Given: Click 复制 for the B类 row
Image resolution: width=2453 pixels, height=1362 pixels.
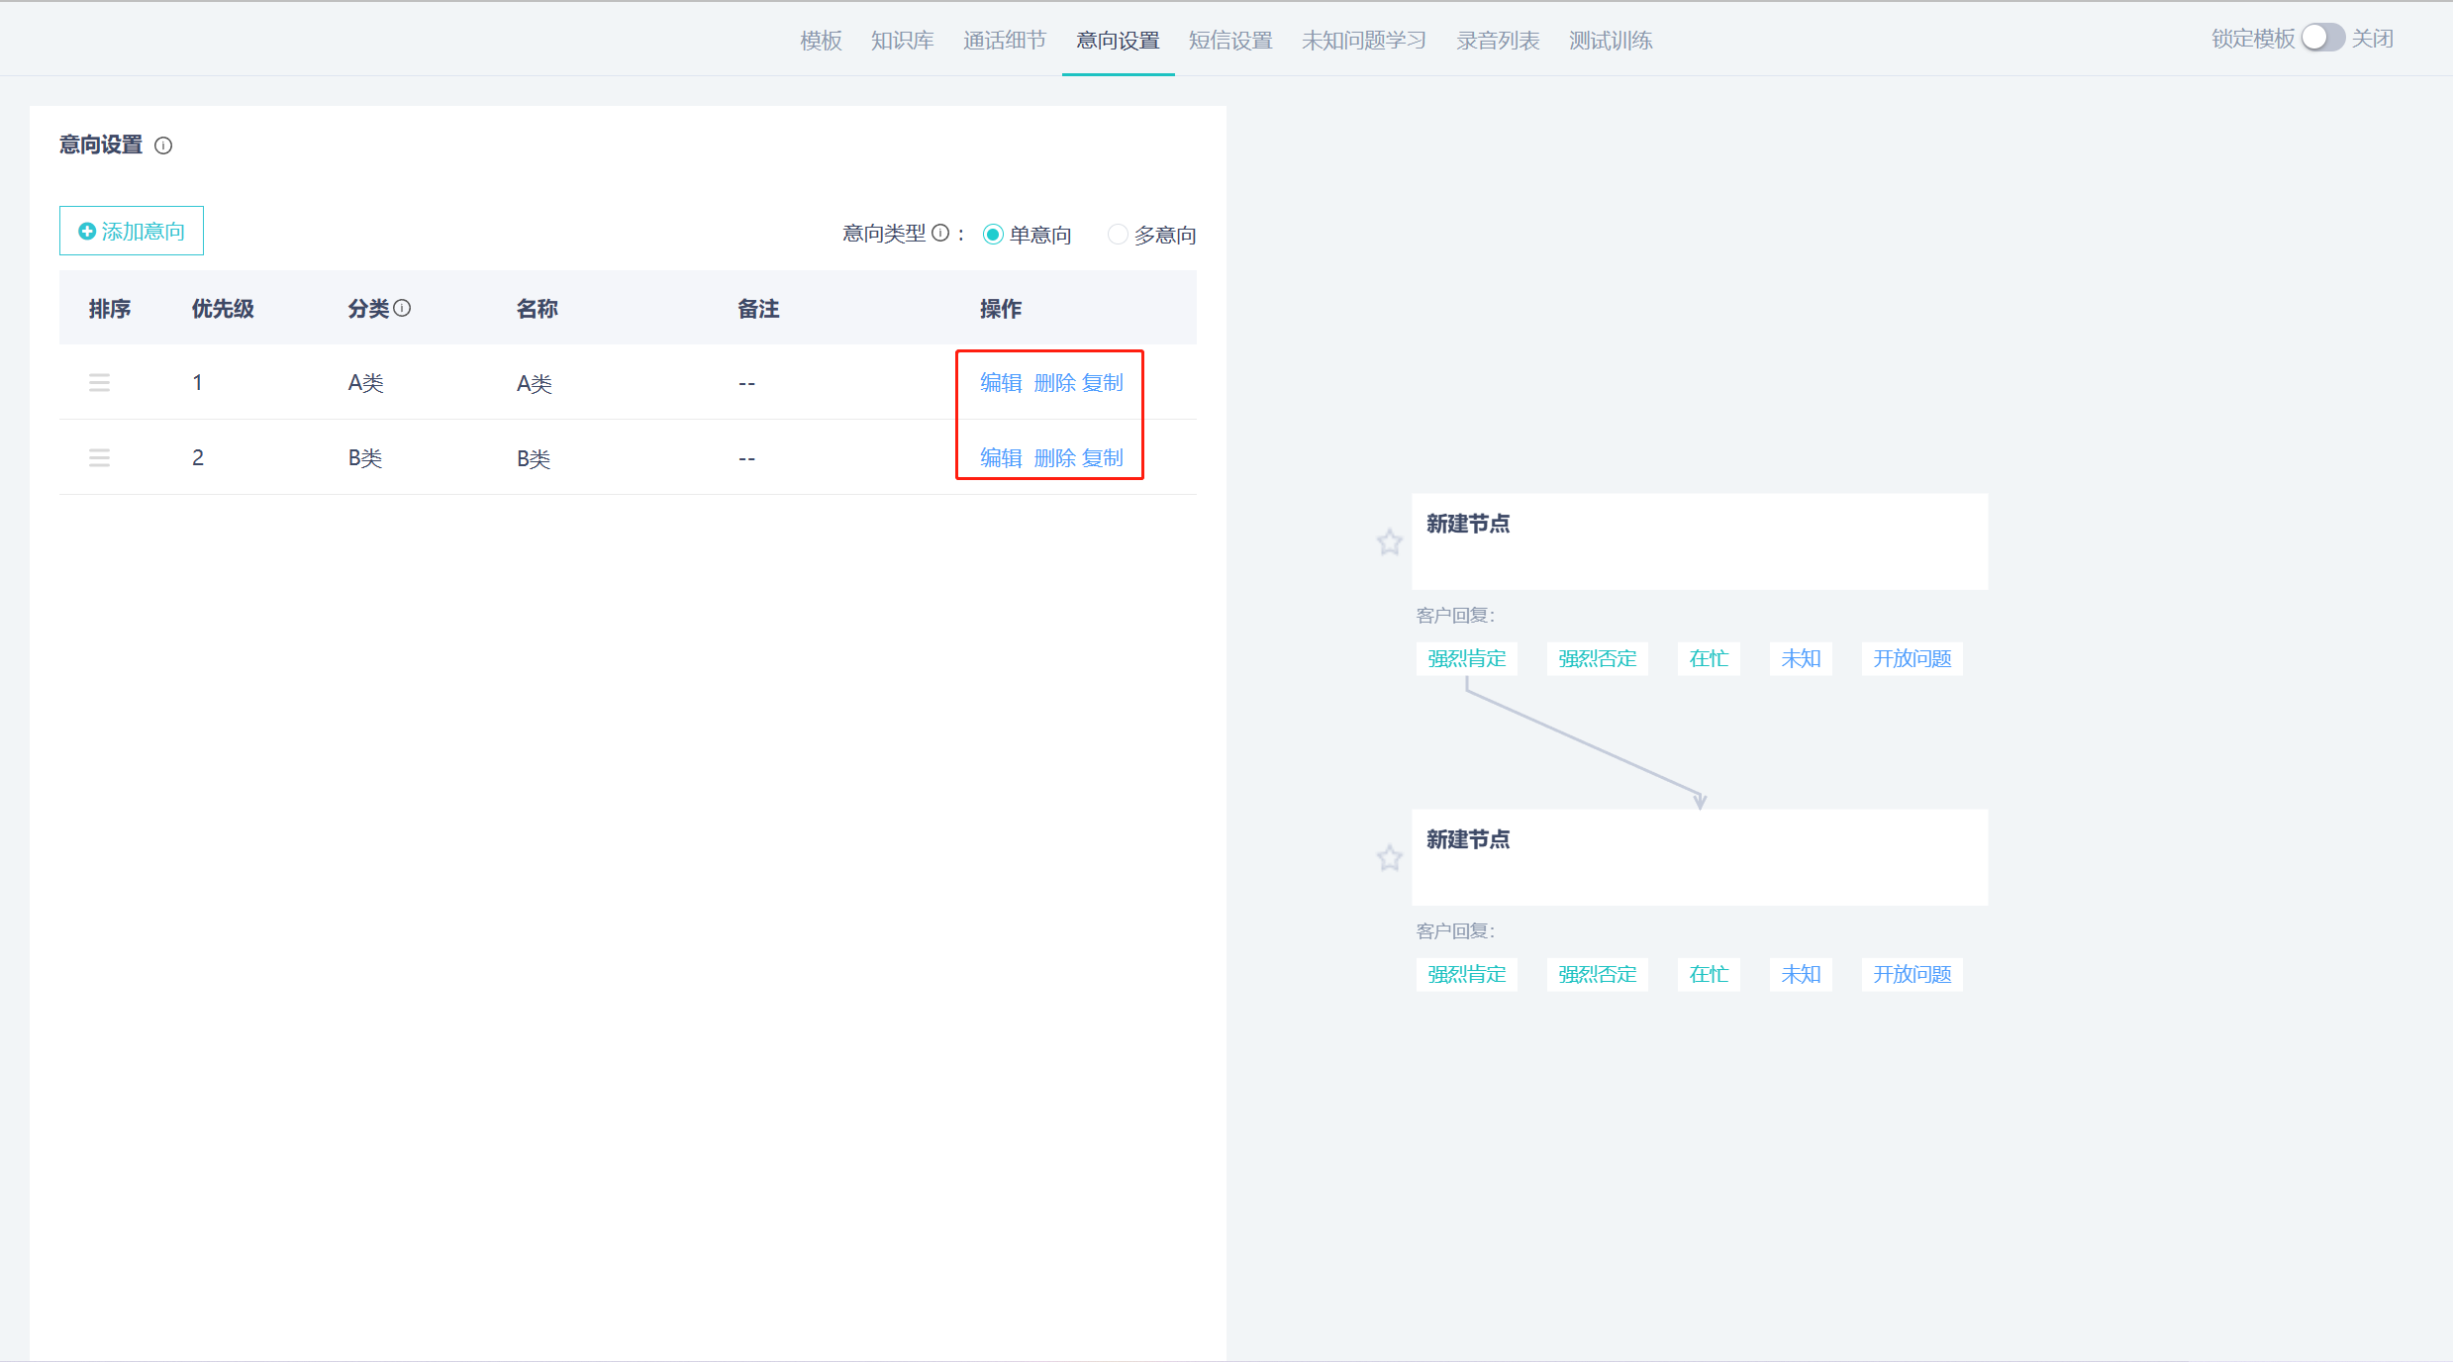Looking at the screenshot, I should coord(1103,458).
